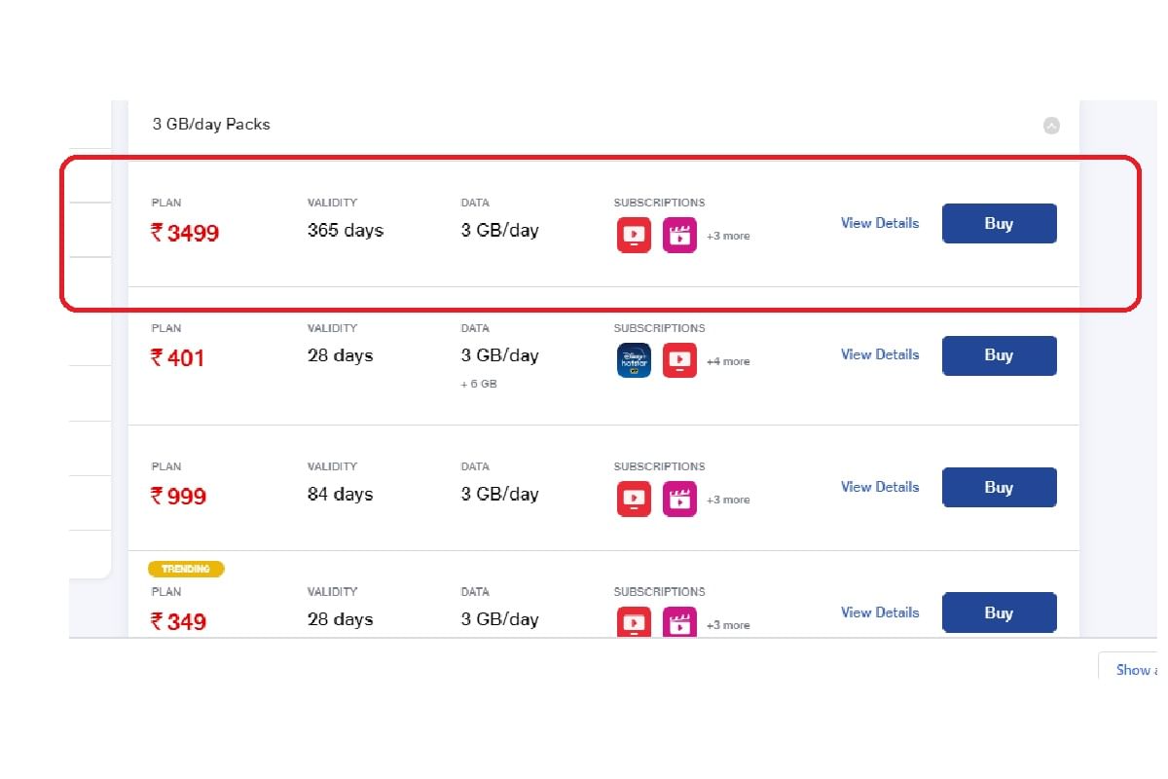Buy the ₹401 plan

click(999, 355)
